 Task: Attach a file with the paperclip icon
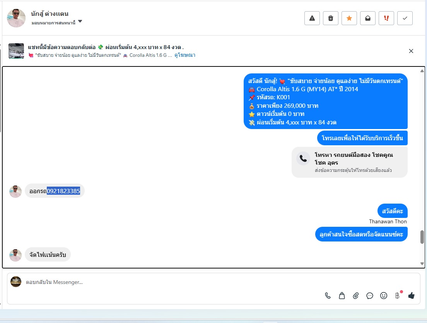pyautogui.click(x=356, y=296)
